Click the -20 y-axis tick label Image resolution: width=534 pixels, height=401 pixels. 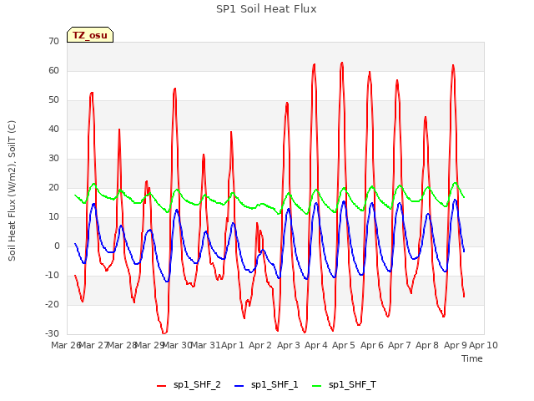pos(53,304)
